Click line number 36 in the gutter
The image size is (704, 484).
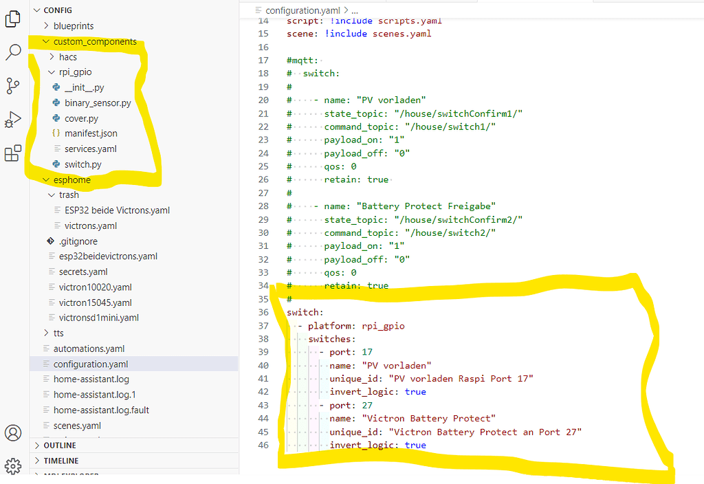point(263,312)
